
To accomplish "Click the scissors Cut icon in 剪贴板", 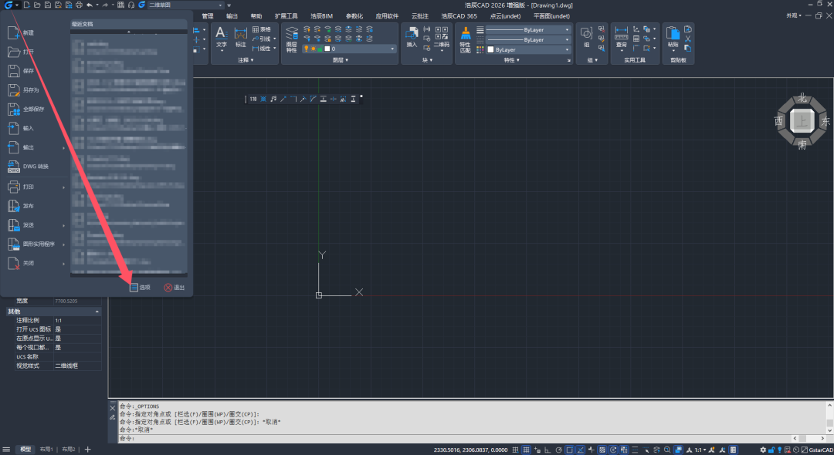I will click(x=688, y=39).
